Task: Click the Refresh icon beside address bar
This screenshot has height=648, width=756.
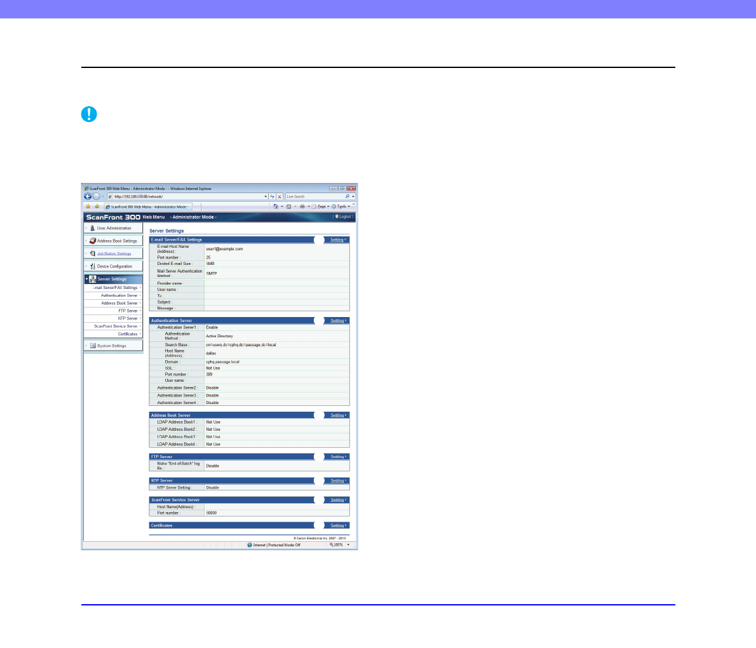Action: tap(273, 197)
